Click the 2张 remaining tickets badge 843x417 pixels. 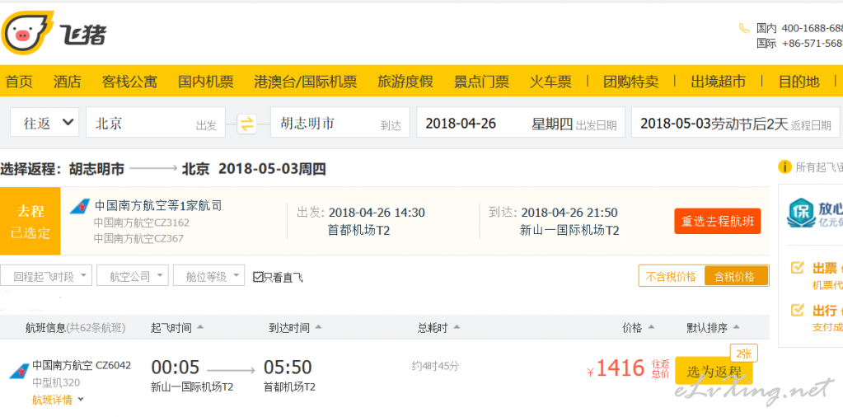tap(744, 354)
